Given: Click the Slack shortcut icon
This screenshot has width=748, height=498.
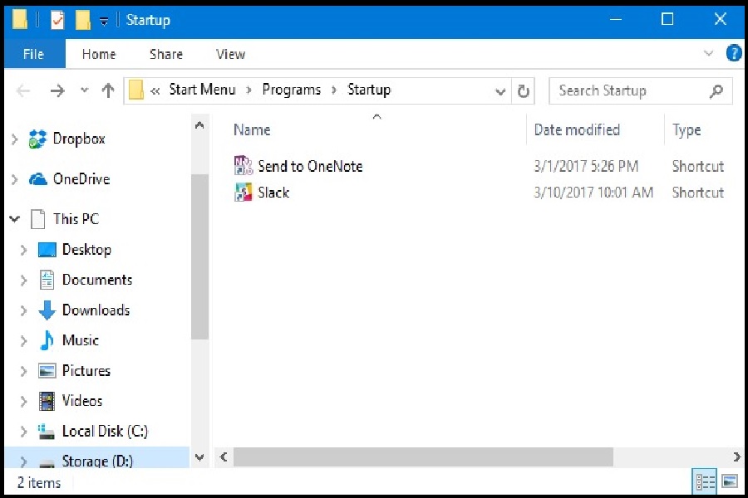Looking at the screenshot, I should coord(243,193).
